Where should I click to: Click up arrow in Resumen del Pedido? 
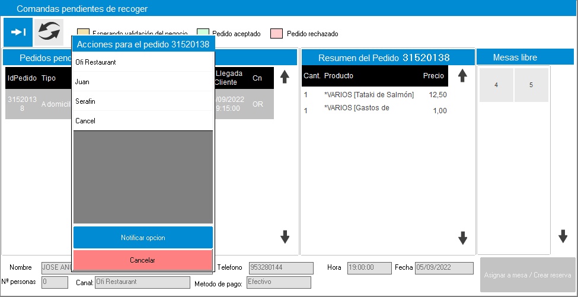point(462,76)
